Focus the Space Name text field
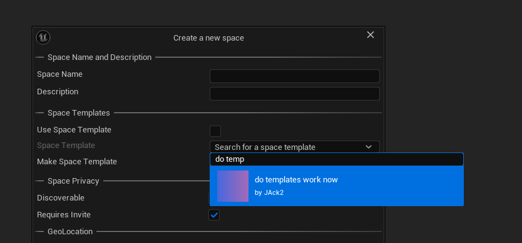The height and width of the screenshot is (243, 522). tap(295, 76)
